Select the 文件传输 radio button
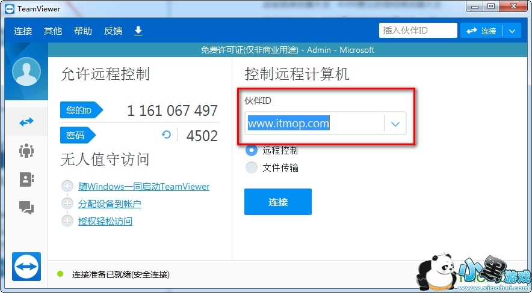Screen dimensions: 532x293 pos(252,168)
